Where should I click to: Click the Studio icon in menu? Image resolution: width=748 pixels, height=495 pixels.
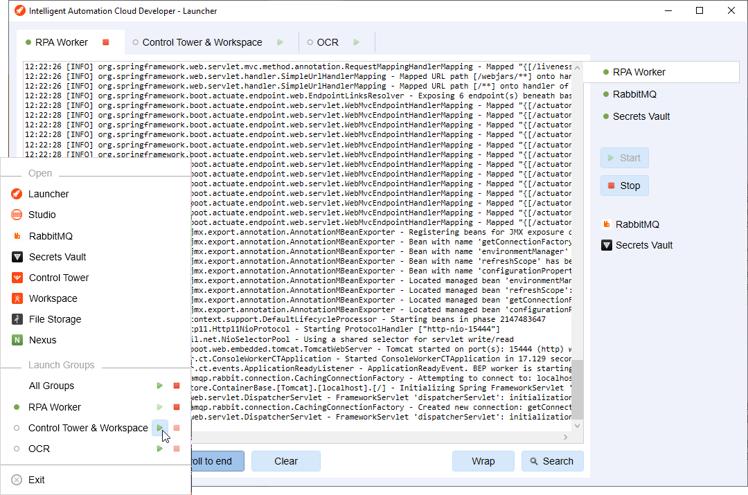click(x=17, y=215)
